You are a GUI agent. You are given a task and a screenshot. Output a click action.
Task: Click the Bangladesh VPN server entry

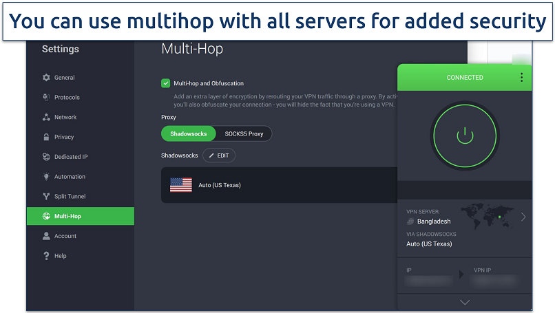pos(434,222)
